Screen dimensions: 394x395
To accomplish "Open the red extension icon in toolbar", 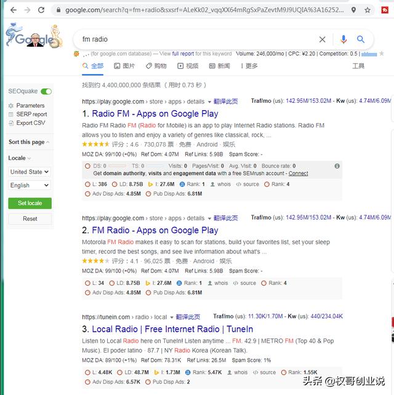I will click(x=385, y=10).
